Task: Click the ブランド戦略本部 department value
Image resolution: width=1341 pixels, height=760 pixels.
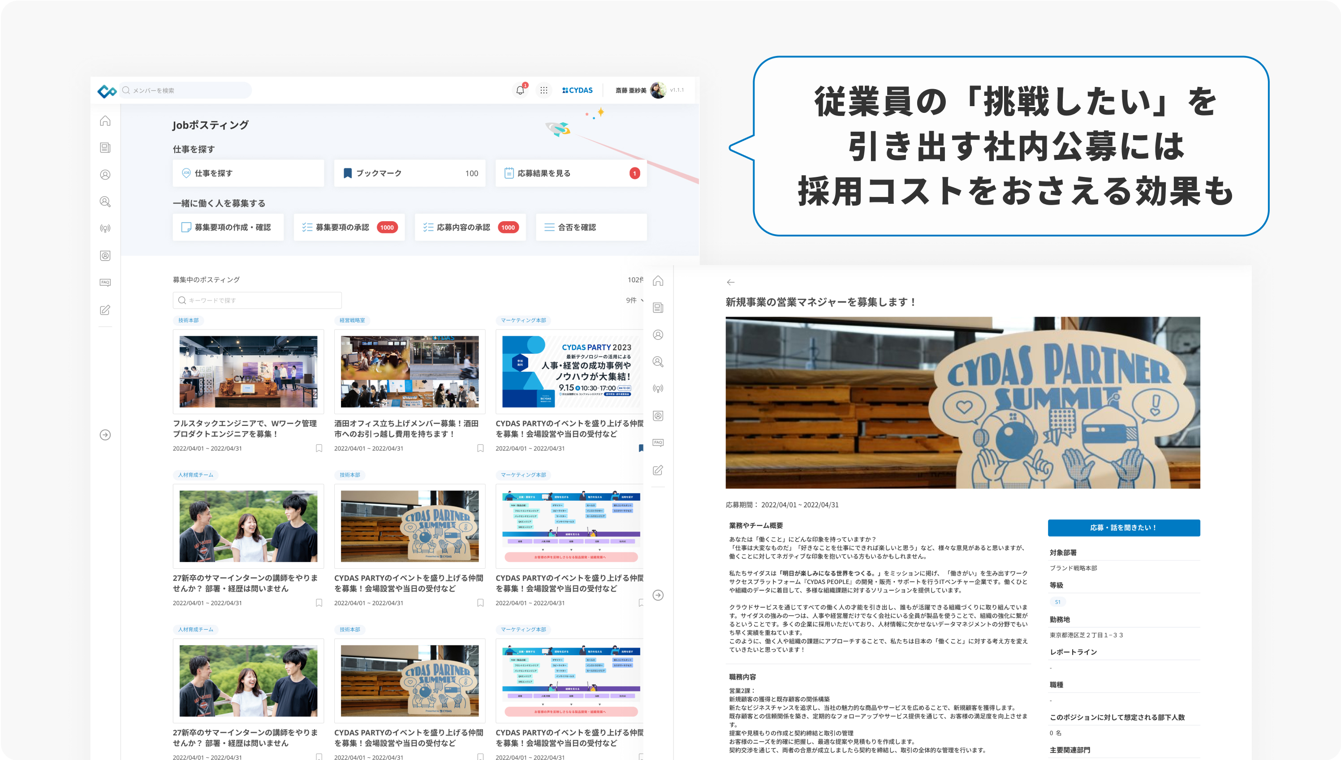Action: 1073,568
